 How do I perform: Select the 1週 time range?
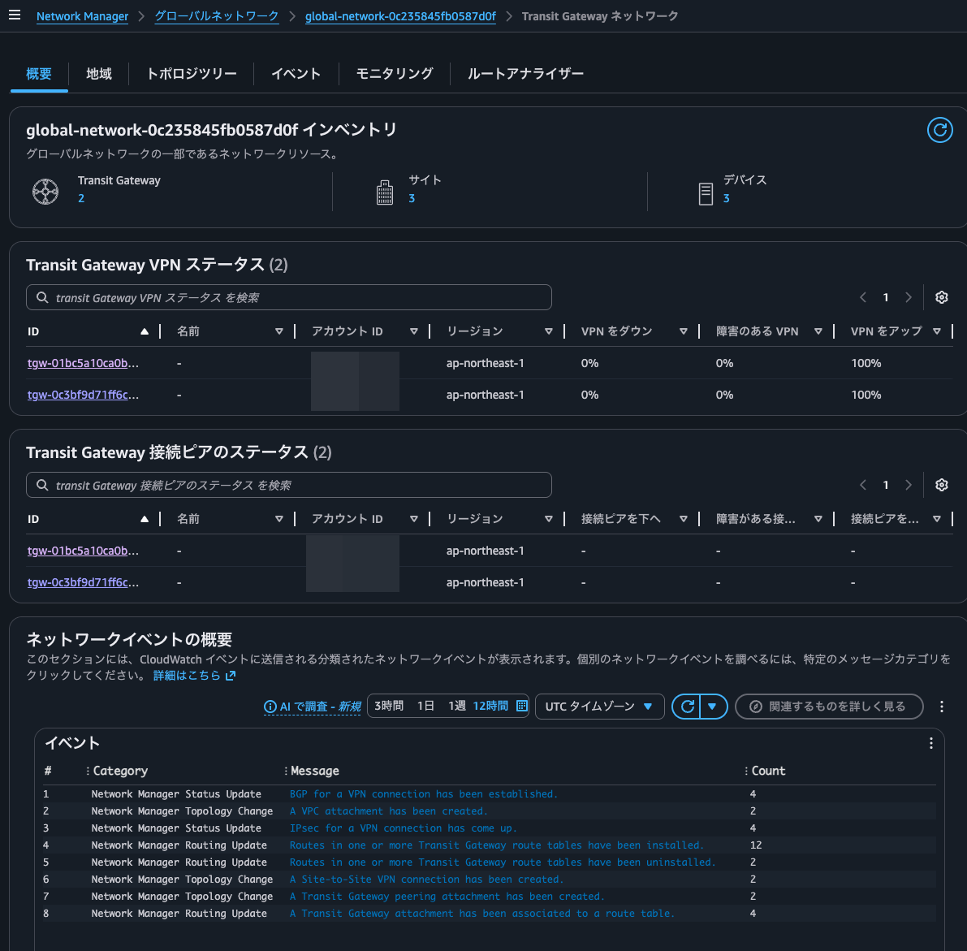point(456,706)
